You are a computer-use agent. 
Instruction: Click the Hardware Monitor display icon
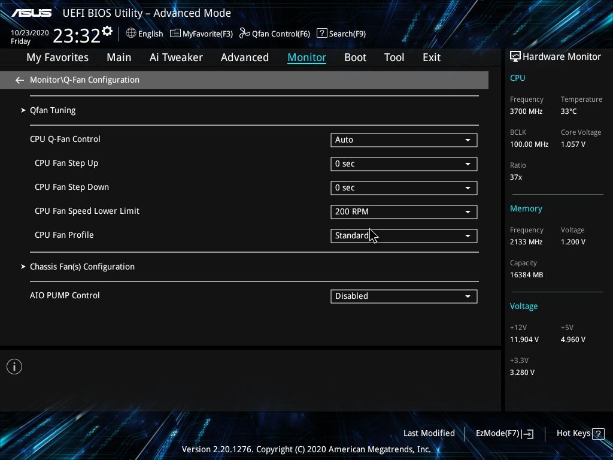[x=515, y=57]
